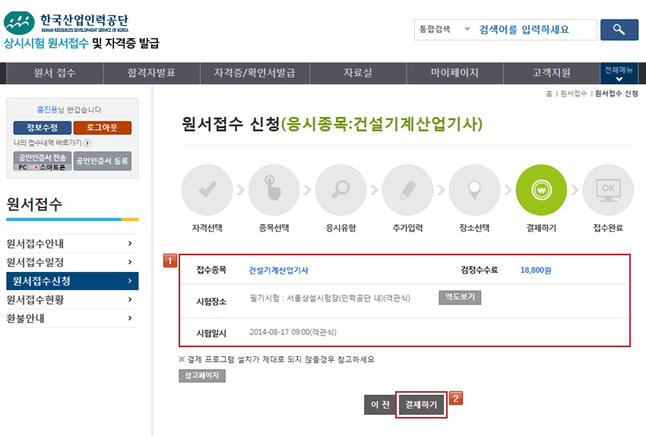This screenshot has height=436, width=646.
Task: Open the 통합검색 dropdown
Action: pos(444,30)
